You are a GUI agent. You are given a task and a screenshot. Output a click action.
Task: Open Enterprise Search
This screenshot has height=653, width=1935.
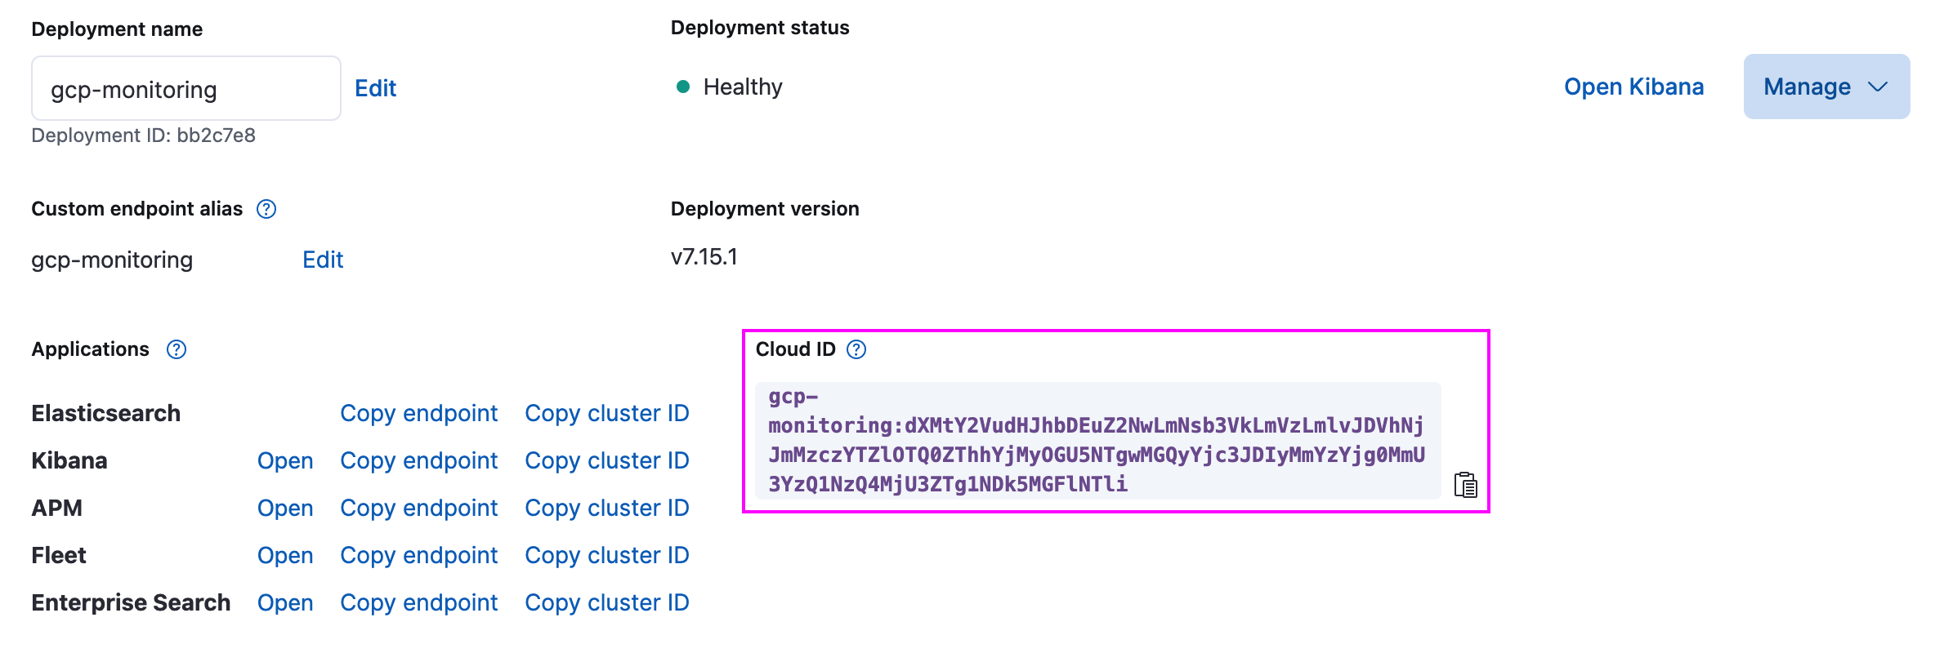coord(285,602)
